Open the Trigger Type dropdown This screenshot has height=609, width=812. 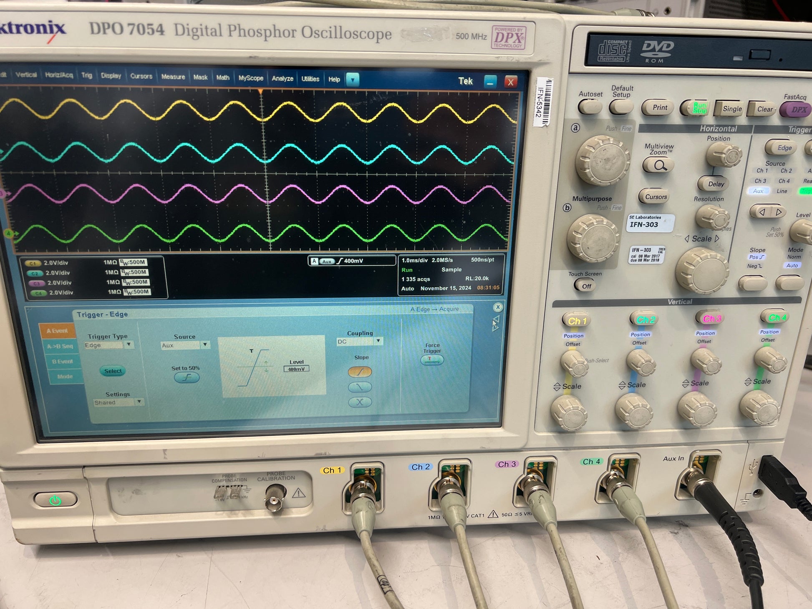click(108, 345)
